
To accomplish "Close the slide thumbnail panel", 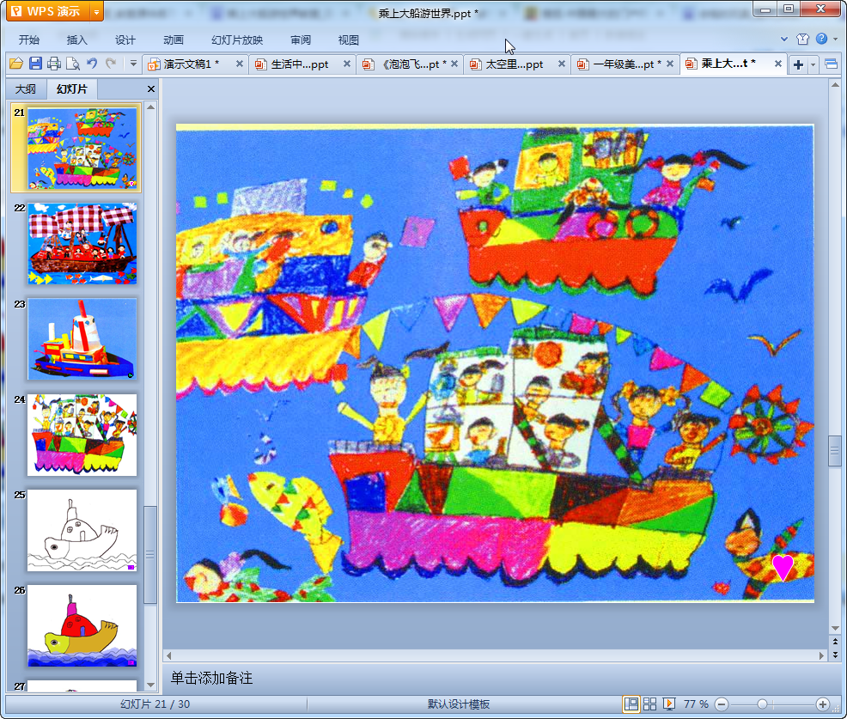I will pyautogui.click(x=151, y=89).
